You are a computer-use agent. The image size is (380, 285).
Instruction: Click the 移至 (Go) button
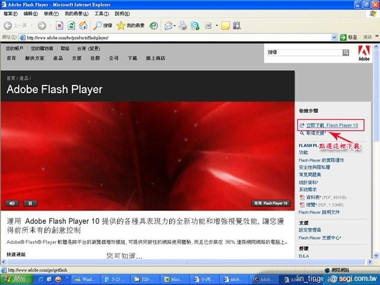pos(349,37)
